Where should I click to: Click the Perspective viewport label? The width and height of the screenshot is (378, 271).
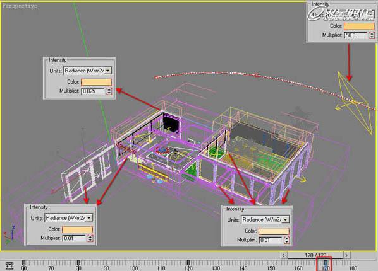point(20,6)
